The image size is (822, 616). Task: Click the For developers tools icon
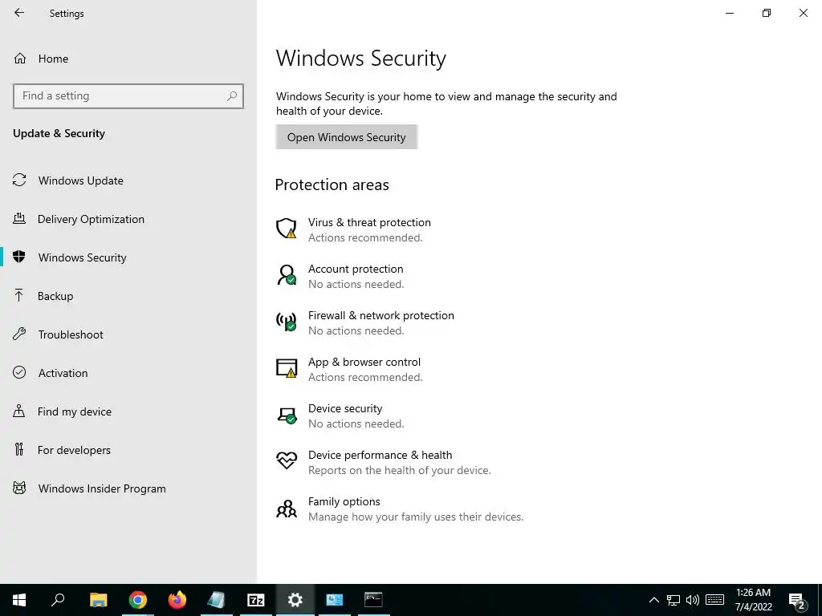tap(19, 449)
